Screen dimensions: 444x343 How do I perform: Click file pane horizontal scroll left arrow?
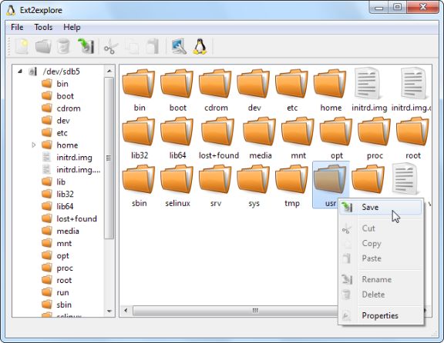(x=126, y=311)
